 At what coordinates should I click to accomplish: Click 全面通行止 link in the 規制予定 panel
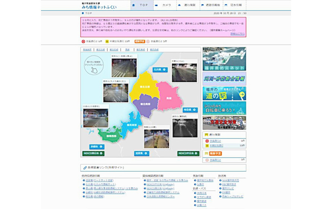click(215, 160)
